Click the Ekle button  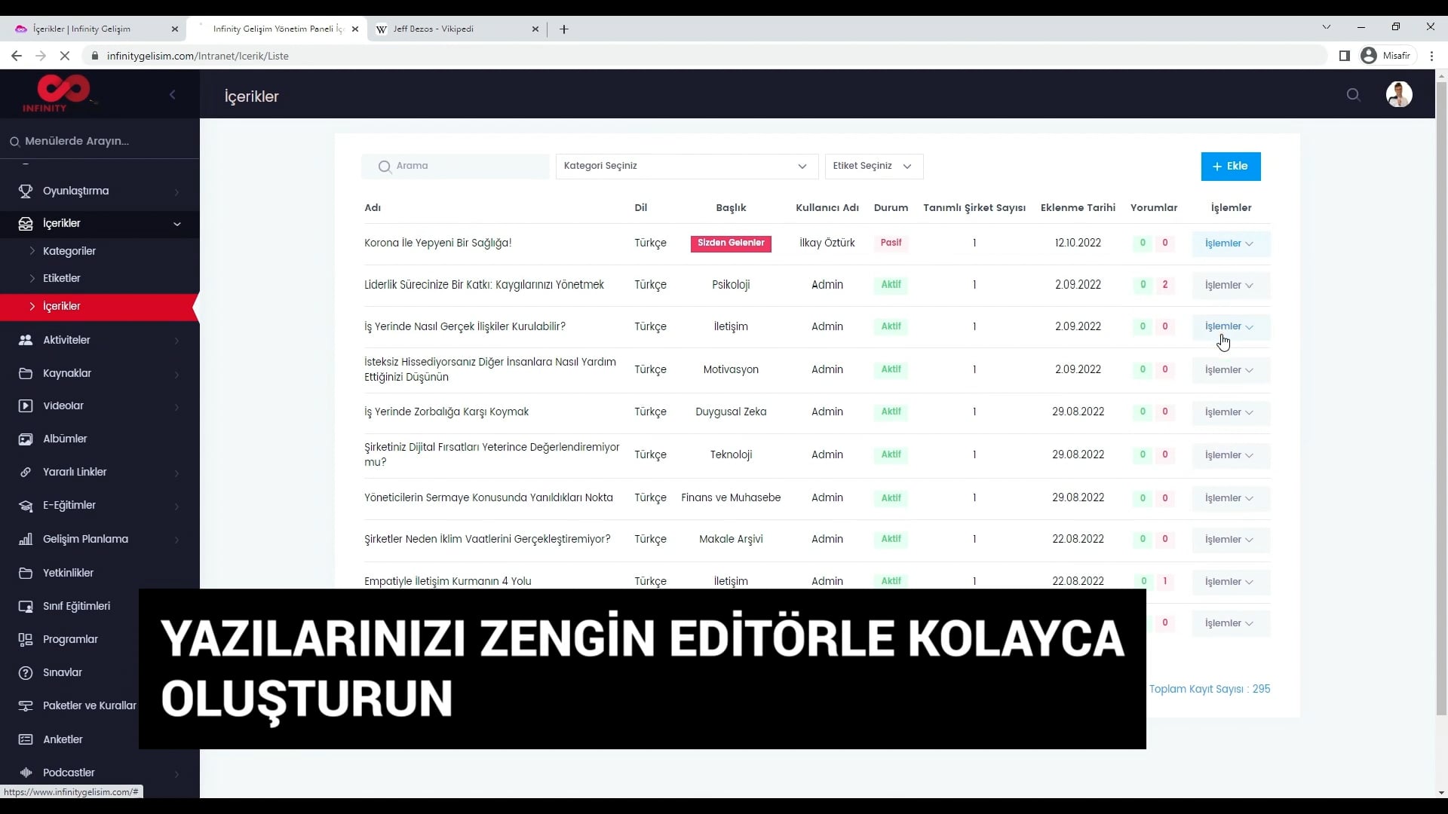[1231, 166]
